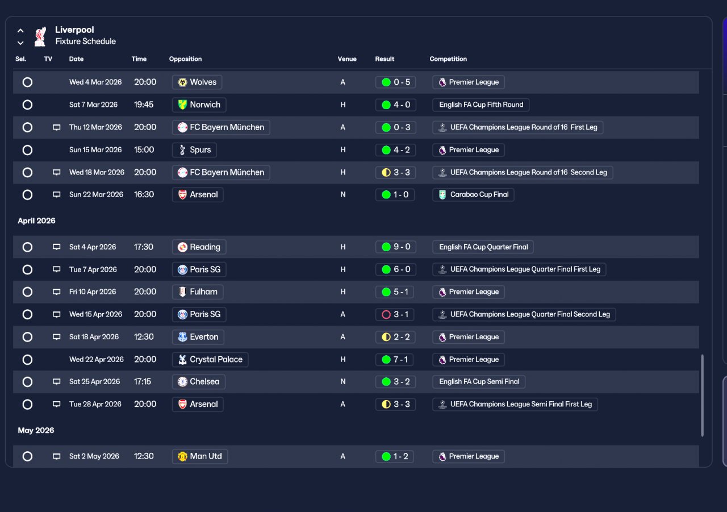Select the Sat 4 Apr Reading fixture circle

[27, 247]
